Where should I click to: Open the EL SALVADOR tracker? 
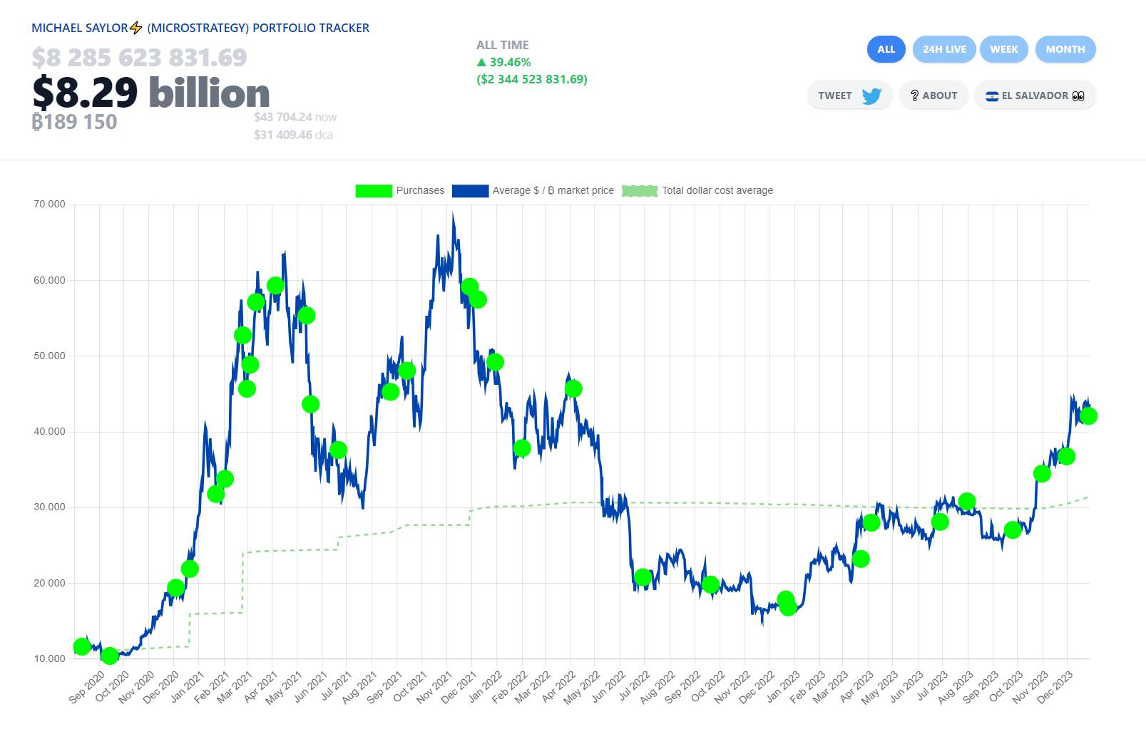1035,95
